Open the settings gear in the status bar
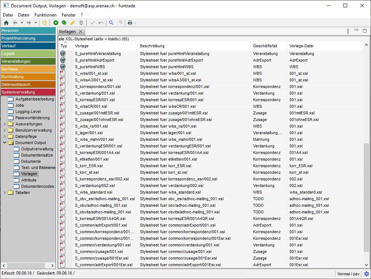 366,274
